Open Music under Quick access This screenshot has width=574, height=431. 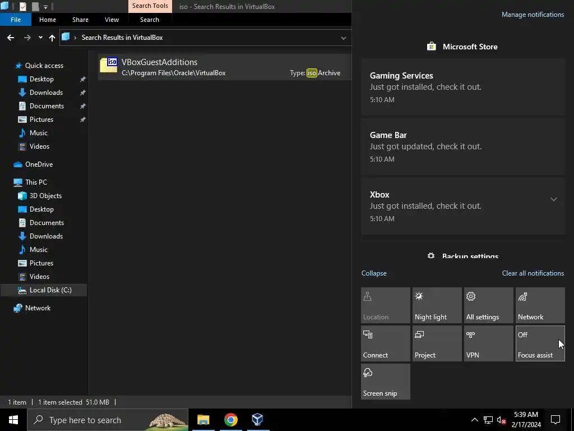tap(39, 133)
